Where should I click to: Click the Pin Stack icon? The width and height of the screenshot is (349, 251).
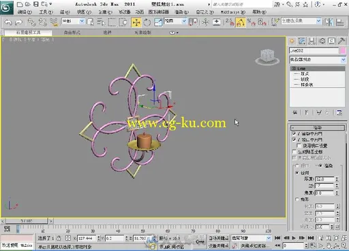coord(295,112)
